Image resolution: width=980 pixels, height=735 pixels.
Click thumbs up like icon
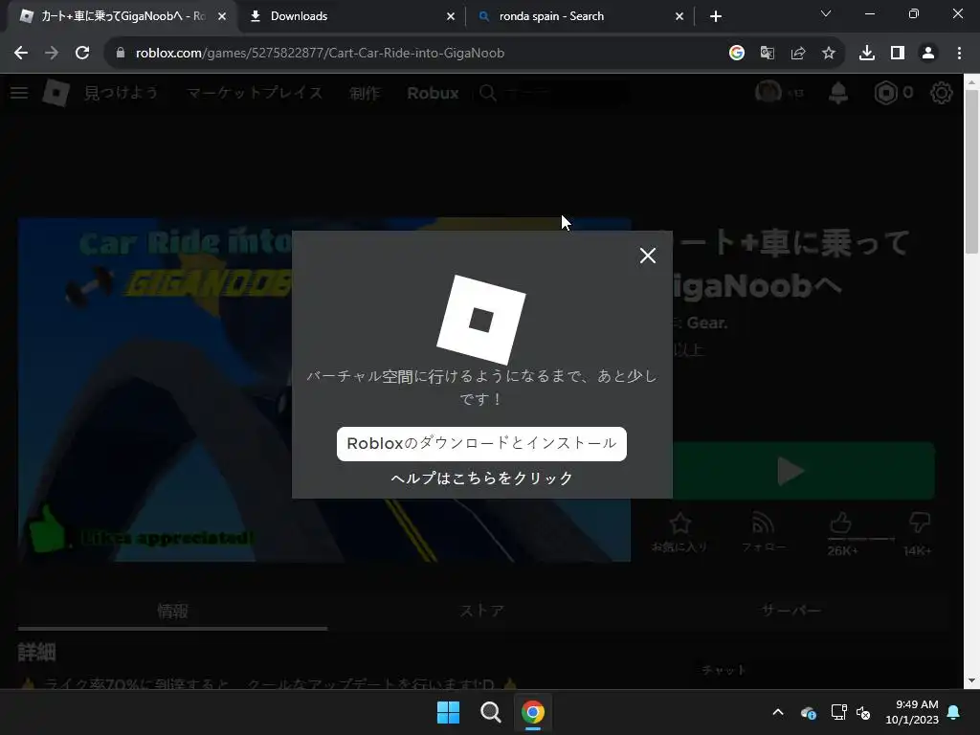841,523
